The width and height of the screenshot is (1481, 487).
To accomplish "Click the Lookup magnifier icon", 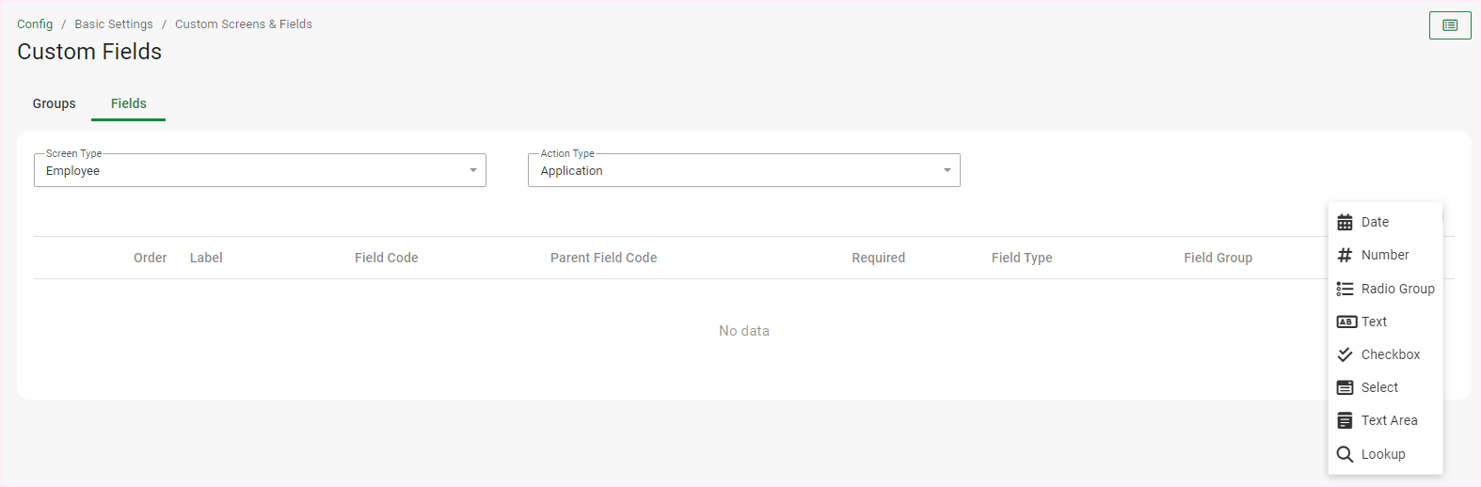I will [x=1345, y=454].
